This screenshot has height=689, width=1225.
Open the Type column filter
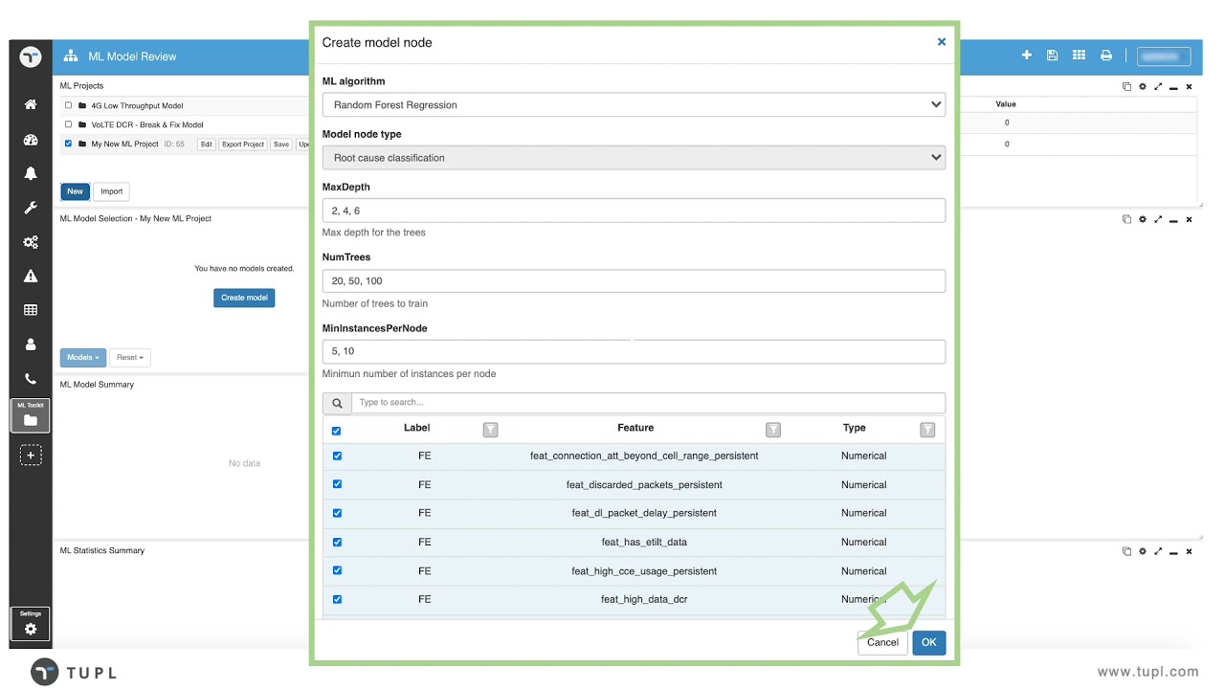point(927,430)
